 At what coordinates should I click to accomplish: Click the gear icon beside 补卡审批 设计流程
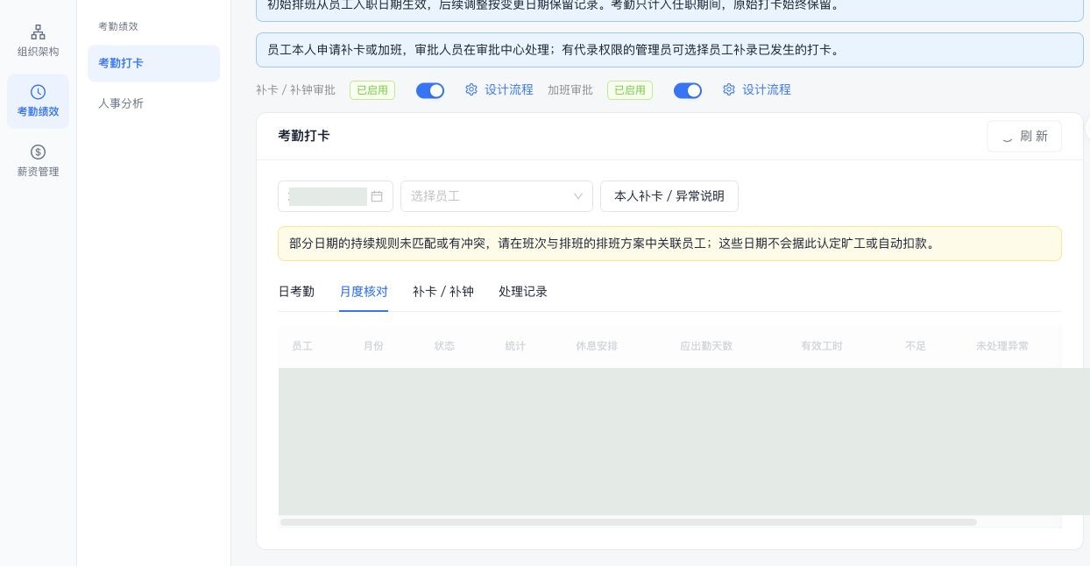(471, 89)
